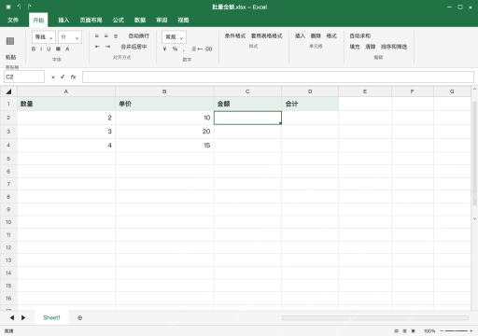Click zoom in plus in status bar
478x336 pixels.
(x=471, y=330)
